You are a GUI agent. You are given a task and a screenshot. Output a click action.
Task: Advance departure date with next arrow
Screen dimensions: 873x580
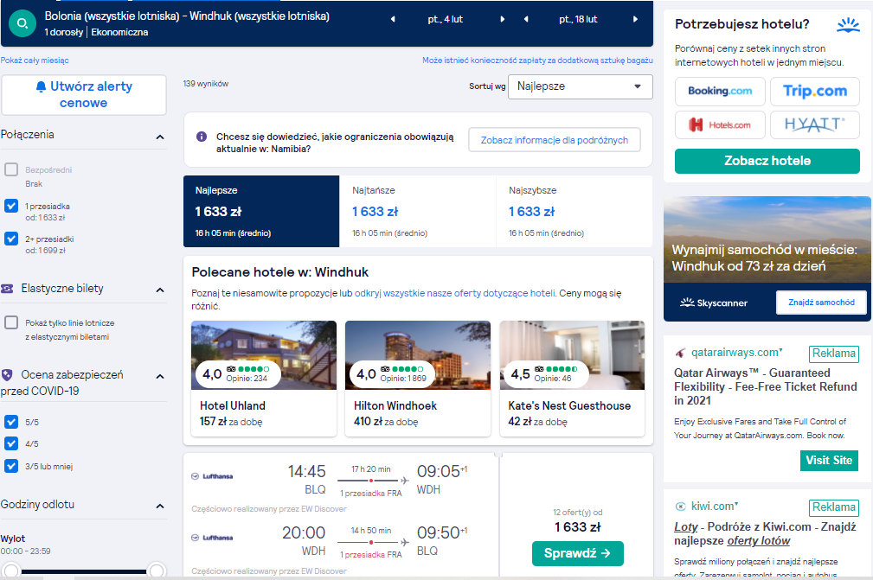click(x=502, y=20)
